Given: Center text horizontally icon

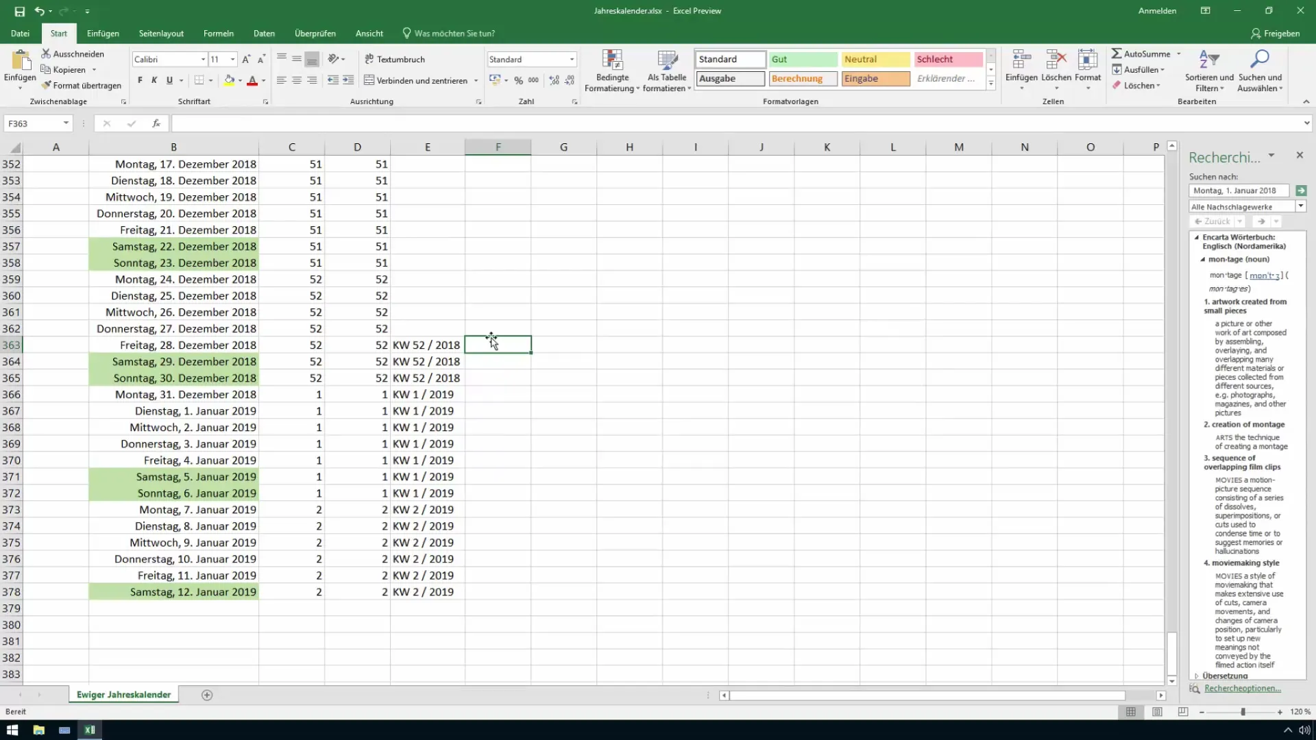Looking at the screenshot, I should 297,80.
